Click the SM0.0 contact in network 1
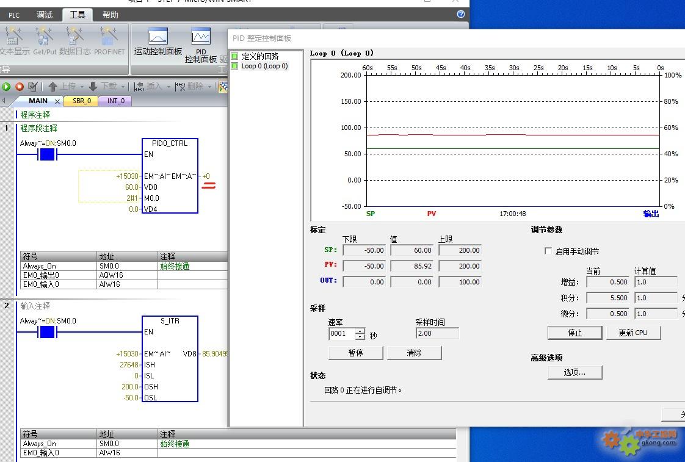This screenshot has width=685, height=462. click(x=48, y=154)
